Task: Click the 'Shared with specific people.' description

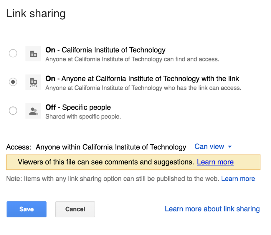Action: pyautogui.click(x=83, y=117)
